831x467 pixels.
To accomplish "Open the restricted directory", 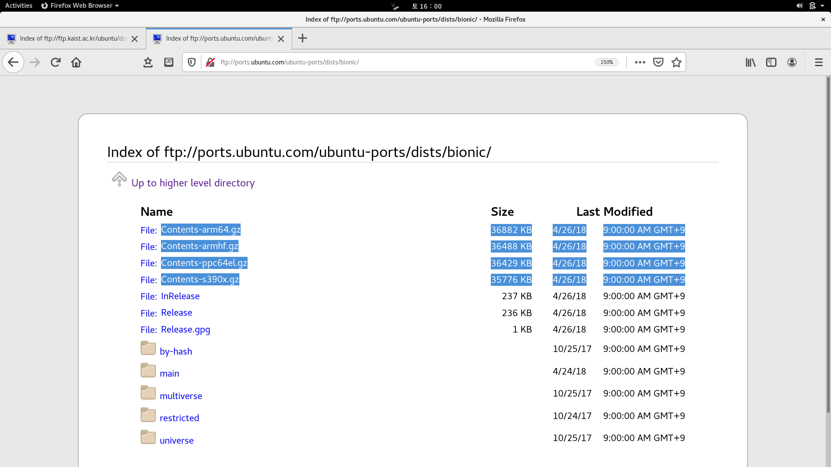I will pos(179,418).
